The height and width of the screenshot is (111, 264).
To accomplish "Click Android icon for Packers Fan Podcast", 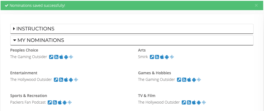I will point(65,103).
